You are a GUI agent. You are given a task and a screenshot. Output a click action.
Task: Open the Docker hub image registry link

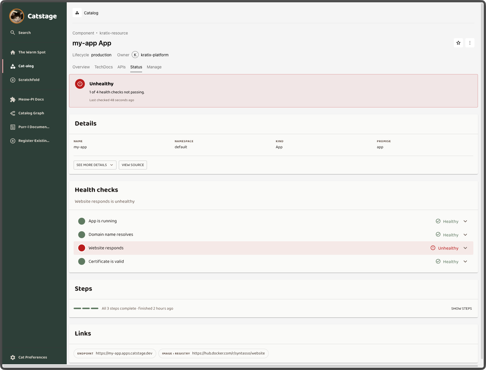(213, 353)
